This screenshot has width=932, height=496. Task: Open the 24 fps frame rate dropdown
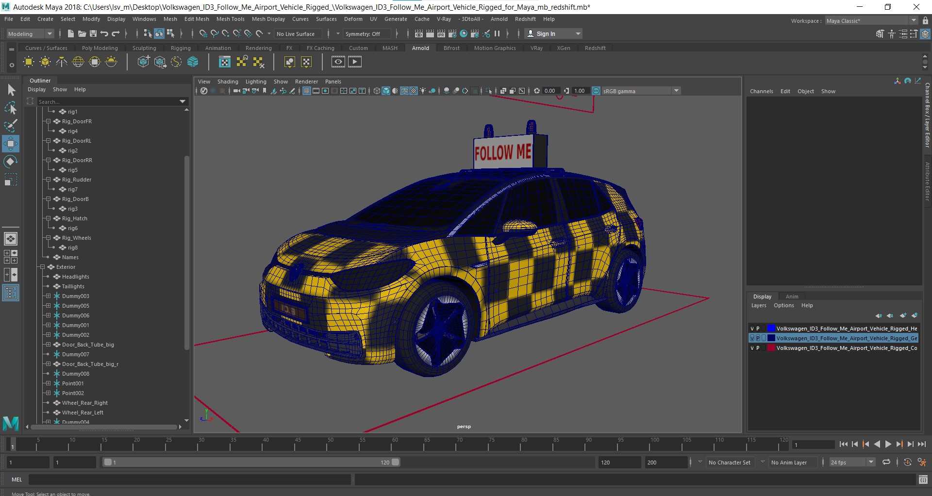852,462
